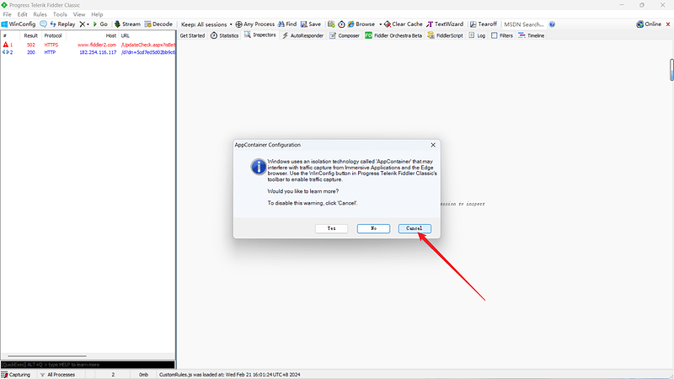
Task: Click the timer clock icon
Action: coord(341,24)
